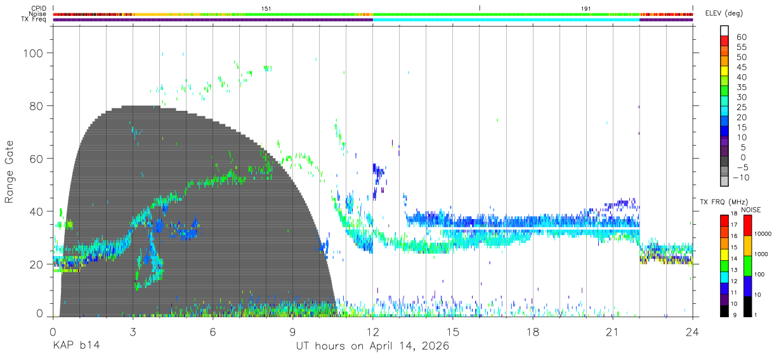
Task: Click the yellow 40-45 segment of the ELEV colorbar
Action: (x=724, y=72)
